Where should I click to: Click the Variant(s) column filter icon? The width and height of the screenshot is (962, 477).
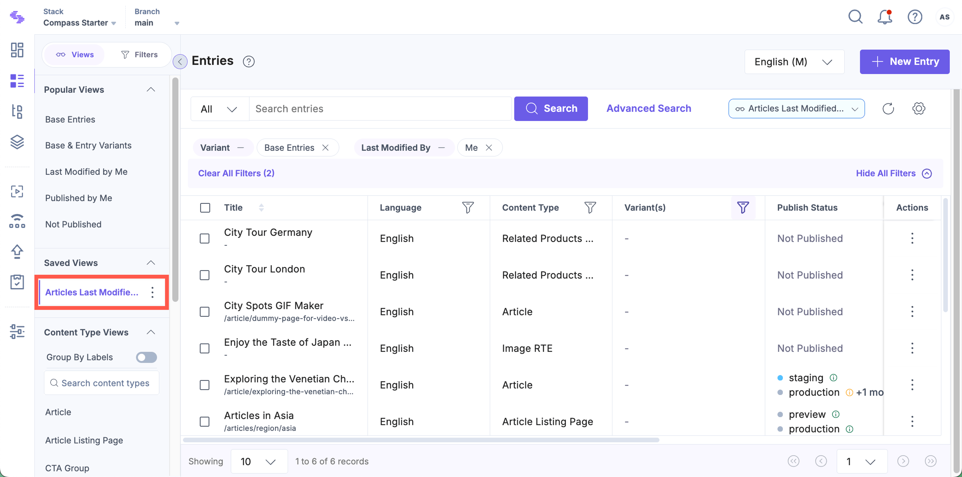(743, 207)
